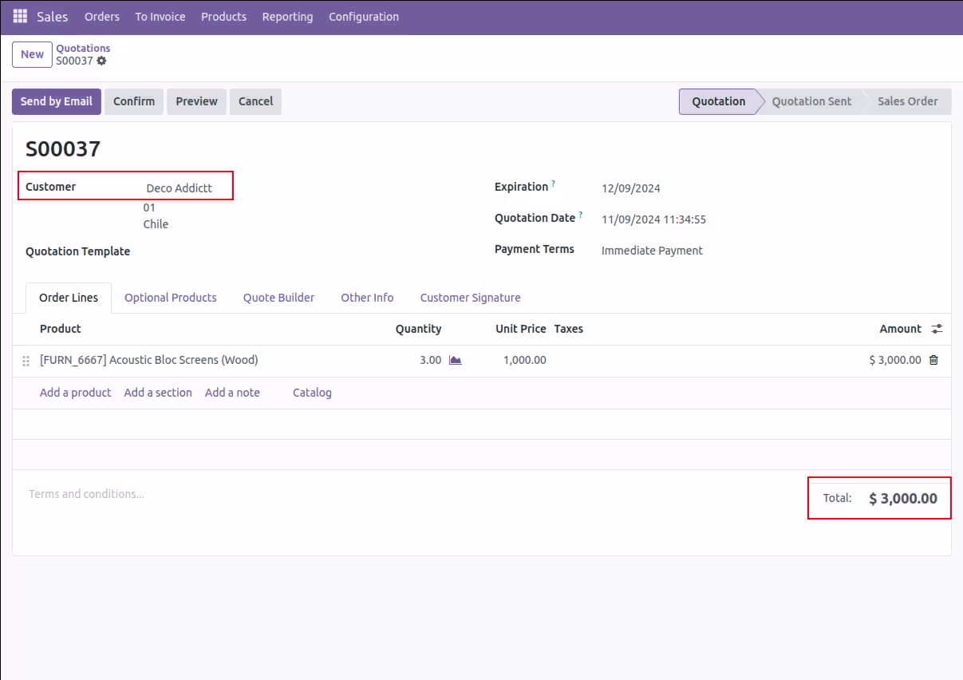The image size is (963, 680).
Task: Click the New button
Action: pyautogui.click(x=32, y=54)
